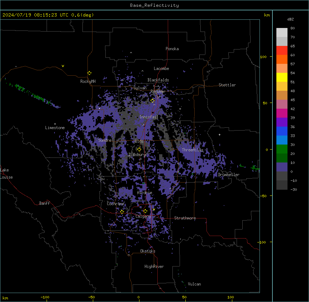Click the Stettler city label
Viewport: 309px width, 302px height.
[227, 85]
